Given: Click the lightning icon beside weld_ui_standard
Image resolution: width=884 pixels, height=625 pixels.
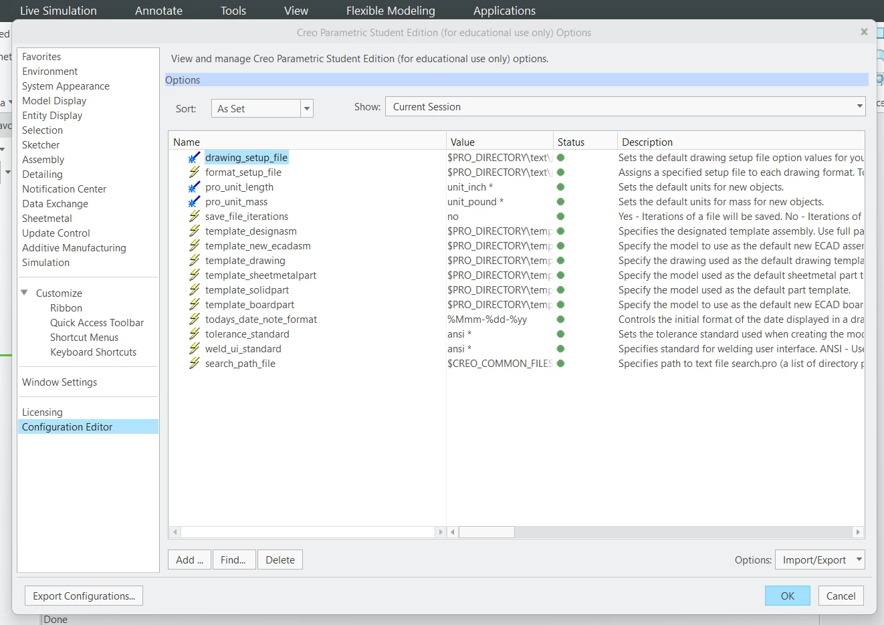Looking at the screenshot, I should [194, 349].
